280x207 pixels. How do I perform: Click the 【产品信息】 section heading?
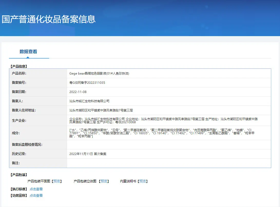click(x=19, y=66)
